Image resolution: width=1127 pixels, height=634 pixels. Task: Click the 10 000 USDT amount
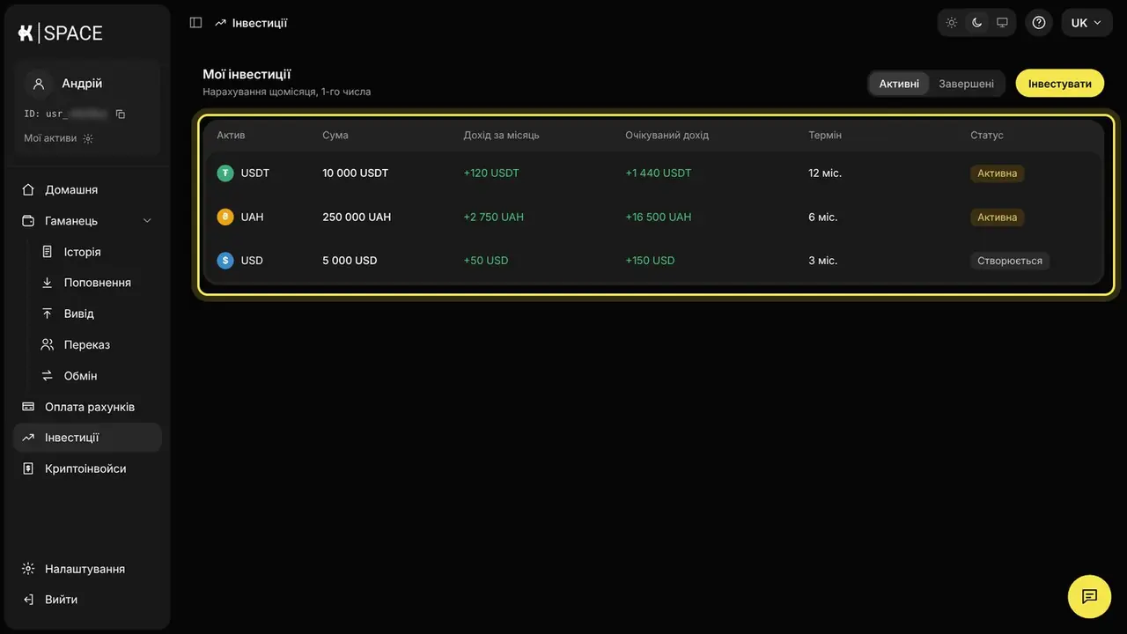(x=356, y=173)
